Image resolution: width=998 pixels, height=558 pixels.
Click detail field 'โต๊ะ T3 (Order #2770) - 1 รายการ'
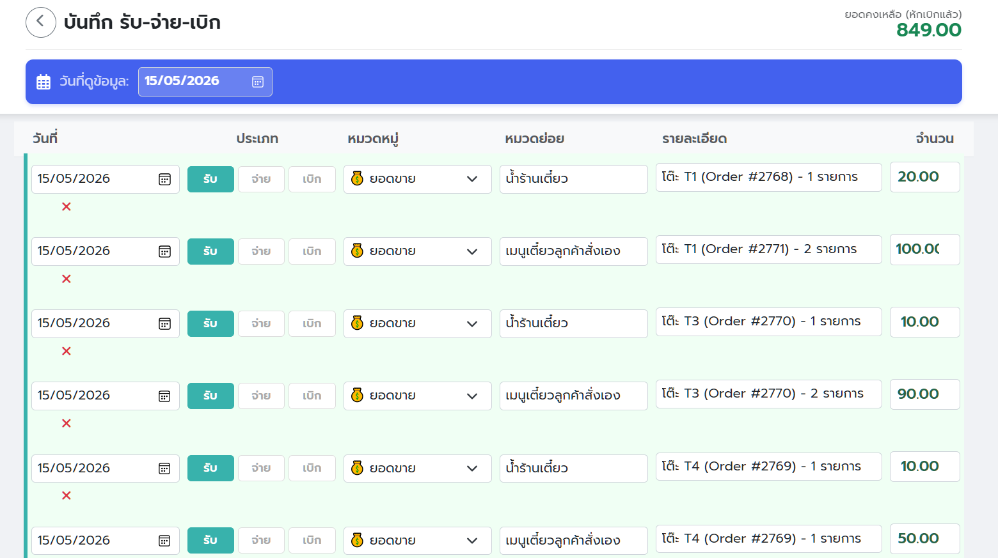(x=769, y=322)
